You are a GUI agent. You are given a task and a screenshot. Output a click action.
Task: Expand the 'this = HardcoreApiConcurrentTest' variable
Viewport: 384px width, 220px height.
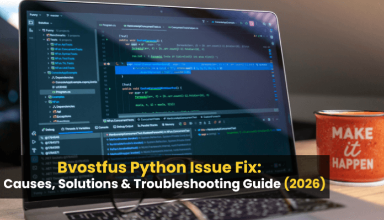[196, 129]
